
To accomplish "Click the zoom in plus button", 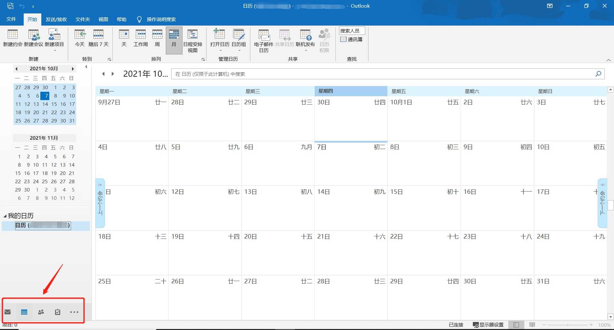I will 591,325.
